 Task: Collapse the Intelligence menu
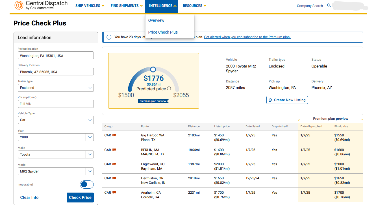(x=162, y=6)
